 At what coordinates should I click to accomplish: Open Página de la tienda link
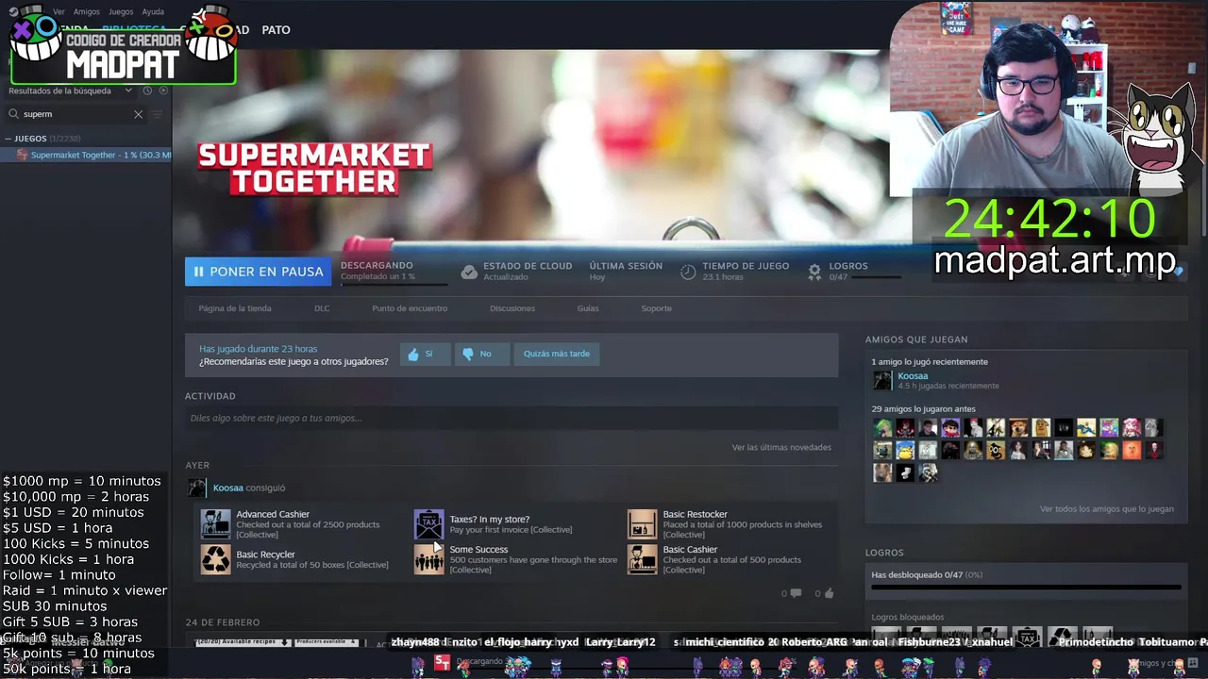(235, 308)
